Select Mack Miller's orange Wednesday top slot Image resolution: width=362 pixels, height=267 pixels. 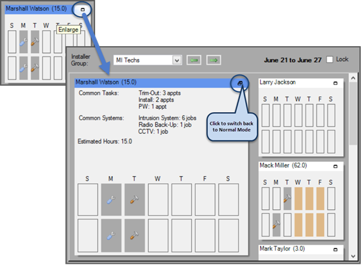[298, 198]
